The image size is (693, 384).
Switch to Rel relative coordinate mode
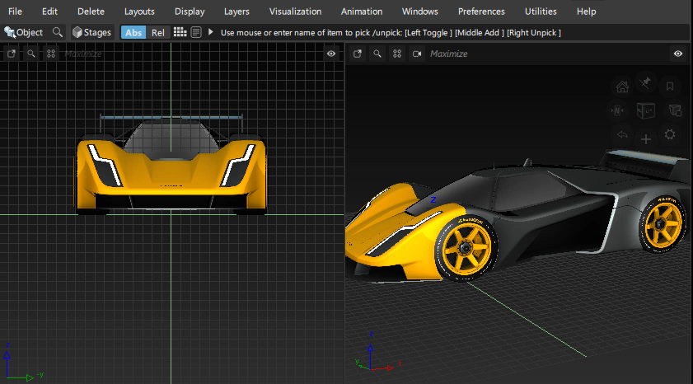tap(158, 32)
